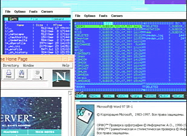Screen dimensions: 187x136
Task: Click the Microsoft Word 97 SR-1 text
Action: click(x=115, y=107)
